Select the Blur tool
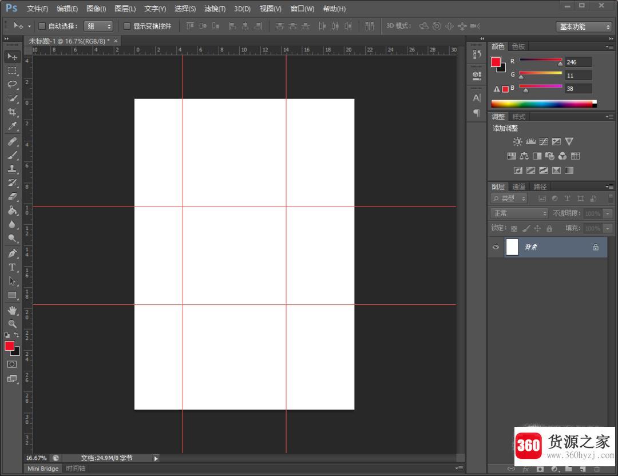The image size is (618, 476). coord(12,224)
